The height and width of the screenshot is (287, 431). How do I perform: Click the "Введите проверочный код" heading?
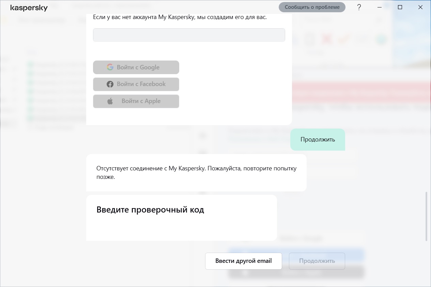click(x=150, y=209)
